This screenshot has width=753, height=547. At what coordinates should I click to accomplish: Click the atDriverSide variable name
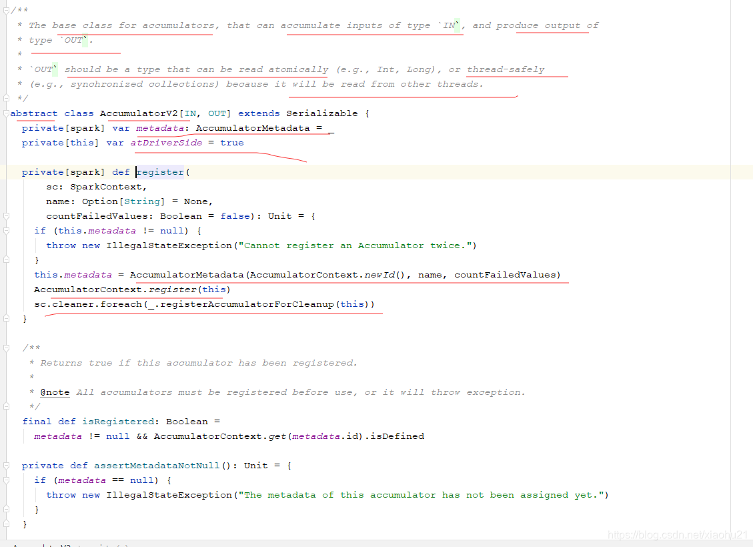pyautogui.click(x=166, y=143)
